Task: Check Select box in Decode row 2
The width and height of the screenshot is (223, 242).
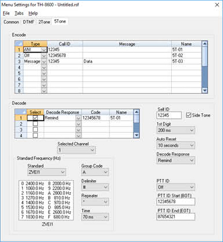Action: tap(36, 124)
